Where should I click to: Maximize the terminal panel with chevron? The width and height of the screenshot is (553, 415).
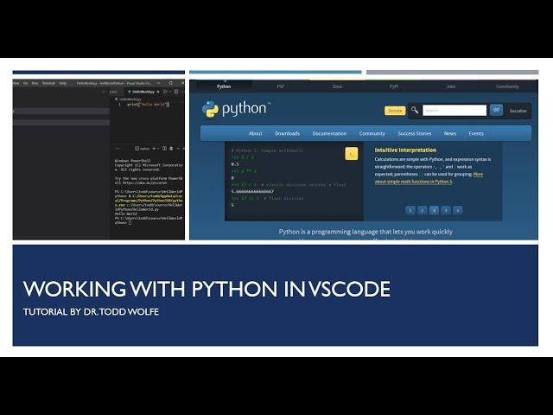(178, 149)
